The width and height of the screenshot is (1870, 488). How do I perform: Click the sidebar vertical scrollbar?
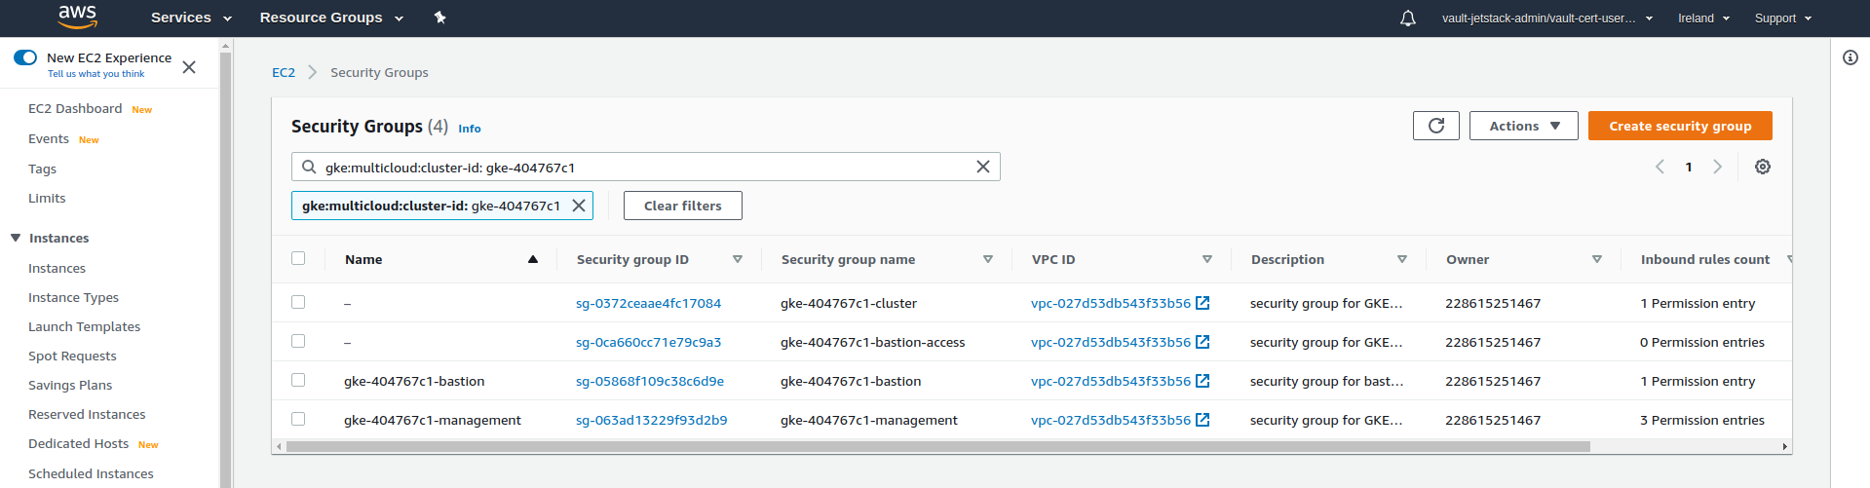[226, 268]
